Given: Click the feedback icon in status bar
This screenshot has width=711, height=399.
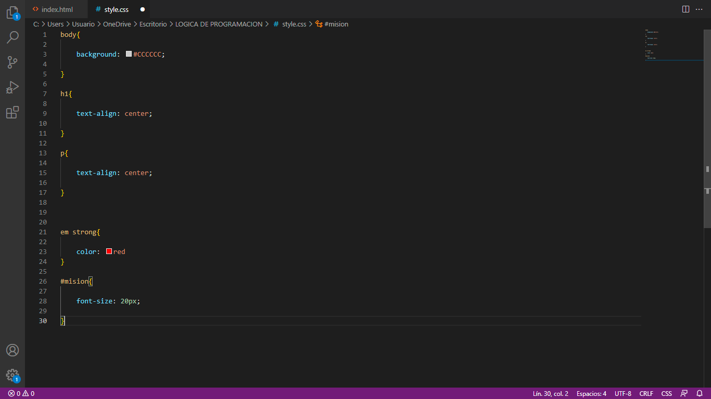Looking at the screenshot, I should (x=684, y=394).
